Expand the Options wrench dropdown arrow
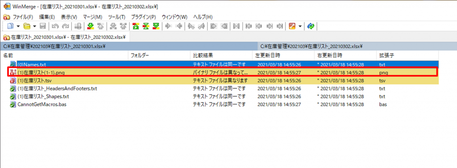This screenshot has height=168, width=457. coord(300,26)
